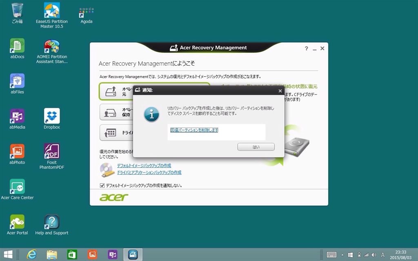
Task: Click the はい button in the dialog
Action: (x=256, y=147)
